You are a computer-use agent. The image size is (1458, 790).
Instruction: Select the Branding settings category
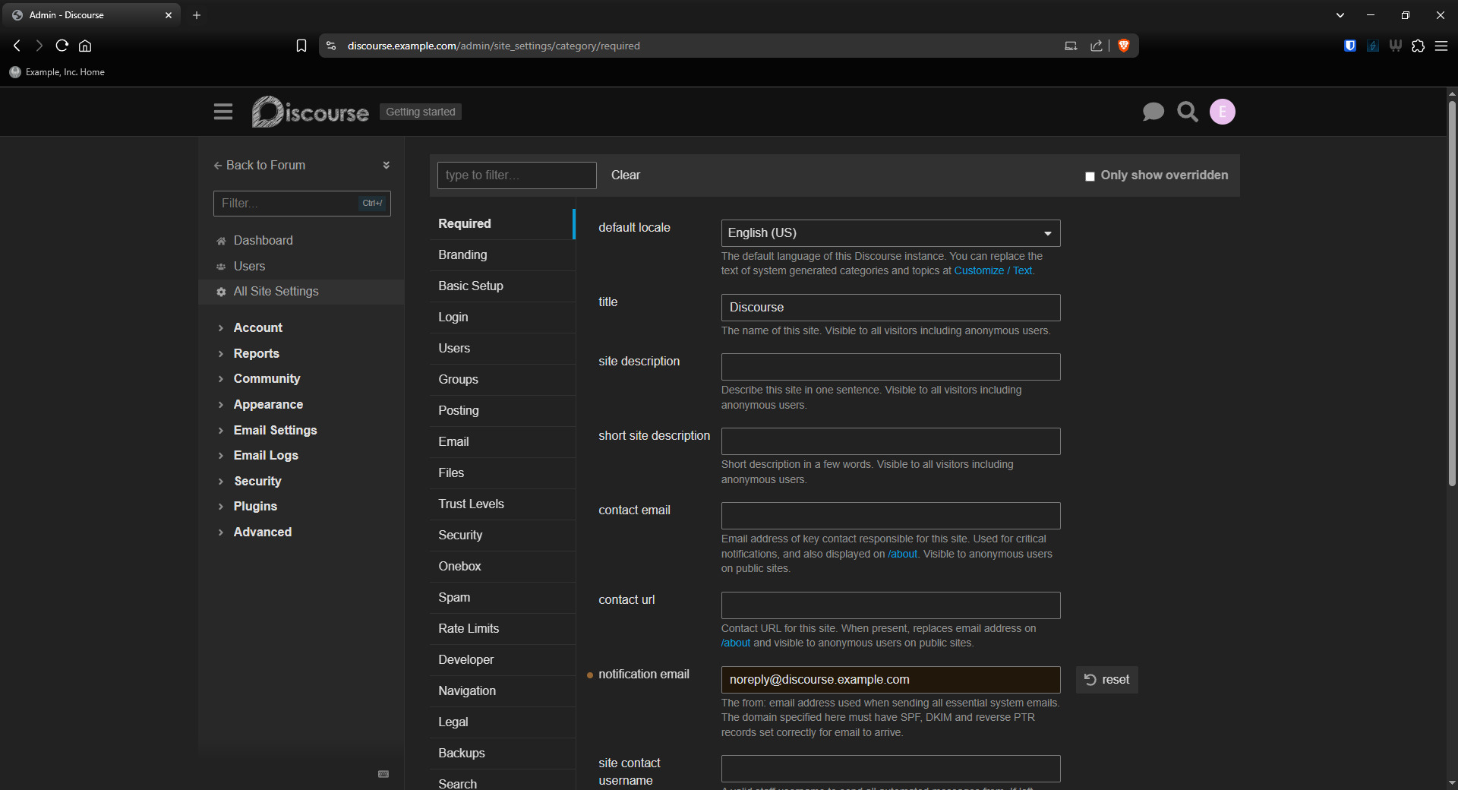462,254
